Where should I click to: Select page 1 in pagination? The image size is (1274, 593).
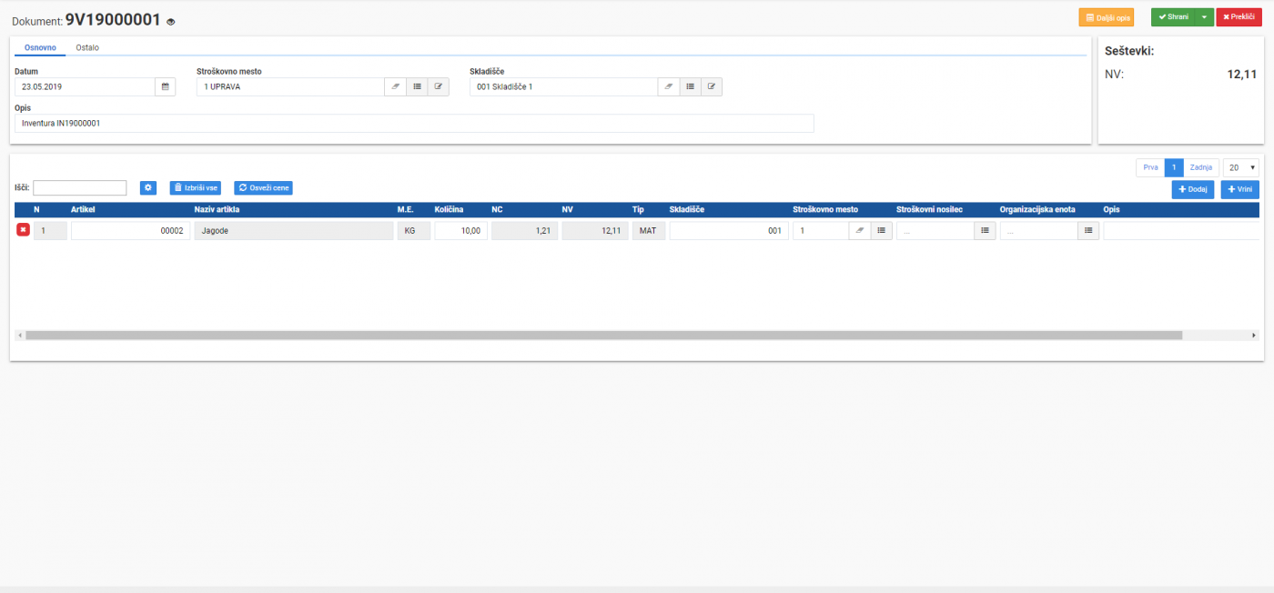(x=1174, y=167)
